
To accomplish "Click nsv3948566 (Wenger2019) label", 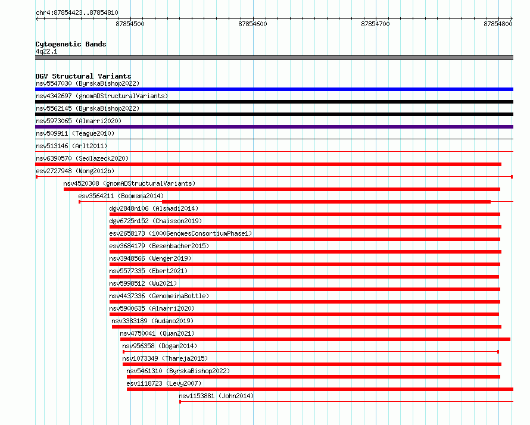I will pyautogui.click(x=150, y=258).
